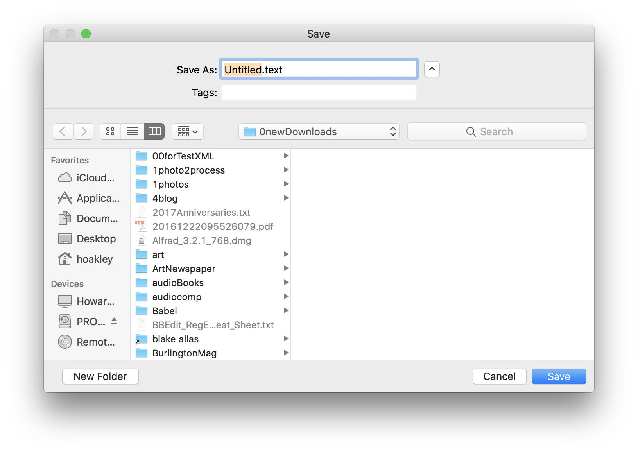This screenshot has width=638, height=455.
Task: Click the 20161222095526079.pdf file
Action: tap(210, 226)
